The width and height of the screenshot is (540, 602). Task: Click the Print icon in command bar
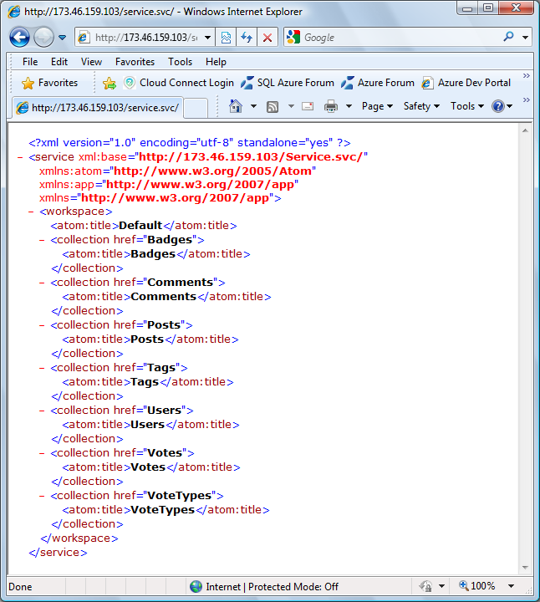pyautogui.click(x=331, y=106)
